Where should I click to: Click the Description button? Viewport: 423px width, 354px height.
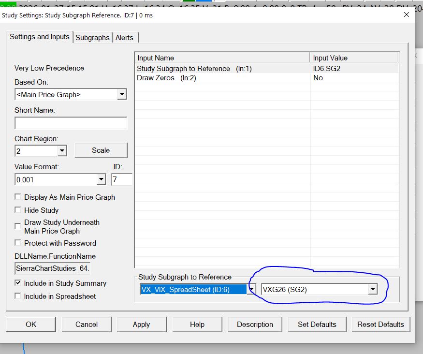[255, 324]
